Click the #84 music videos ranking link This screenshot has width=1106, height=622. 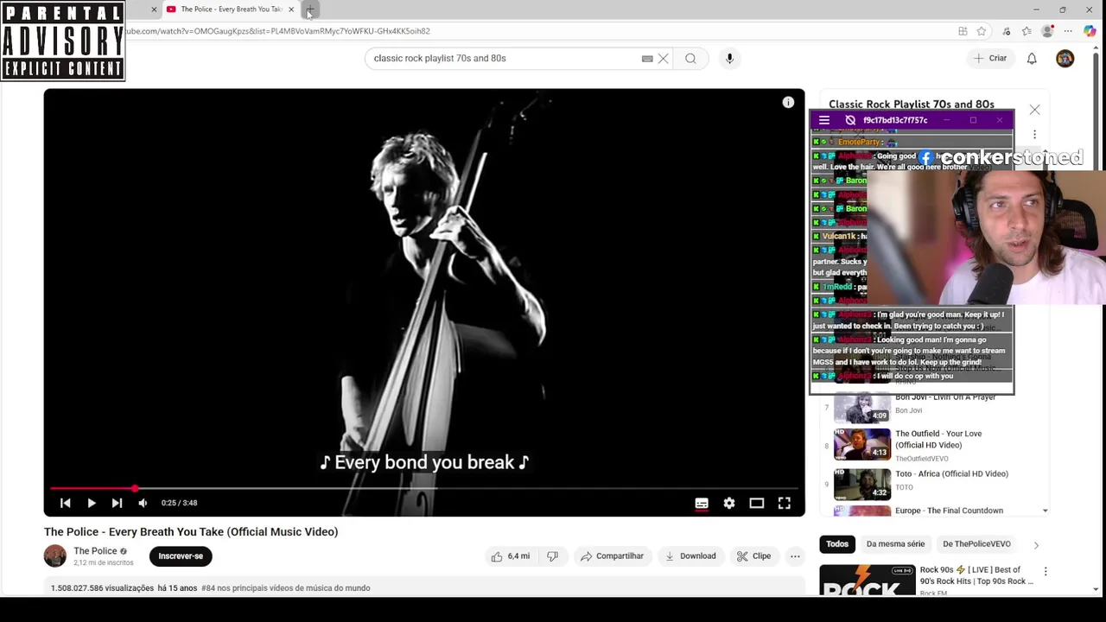(x=285, y=588)
